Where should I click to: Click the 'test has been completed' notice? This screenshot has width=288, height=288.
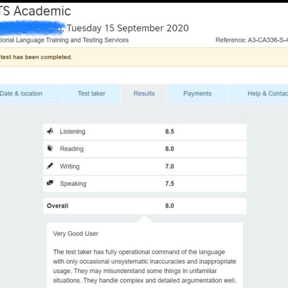36,57
